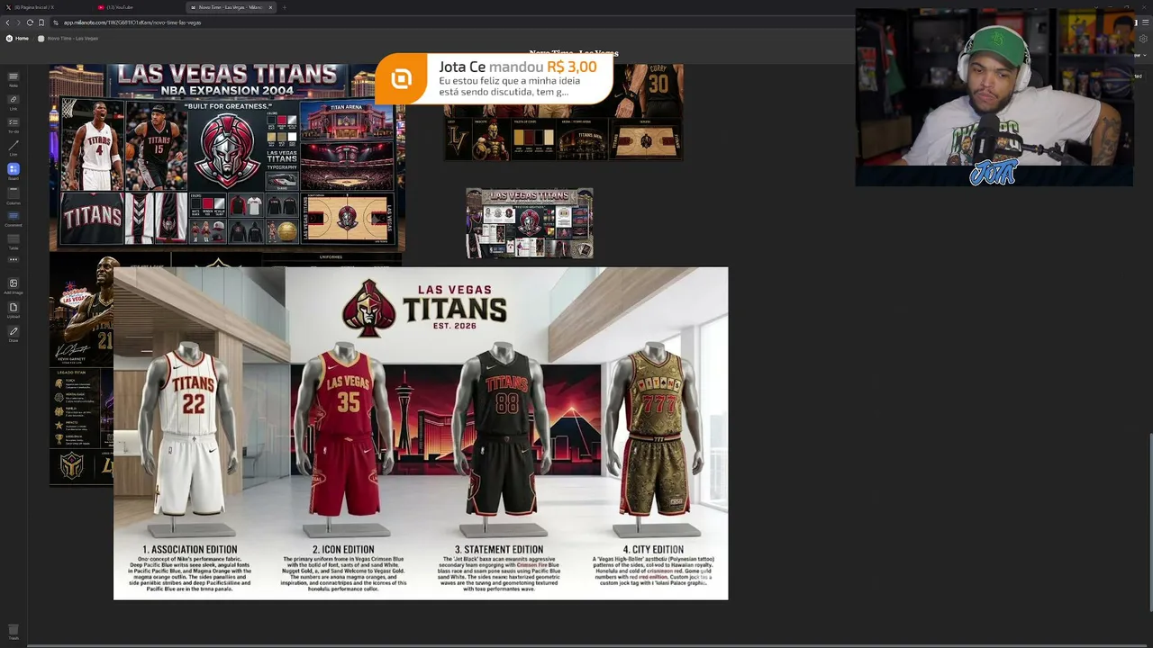Screen dimensions: 1153x648
Task: Select the Novo Time - Las Vegas tab
Action: click(x=231, y=7)
